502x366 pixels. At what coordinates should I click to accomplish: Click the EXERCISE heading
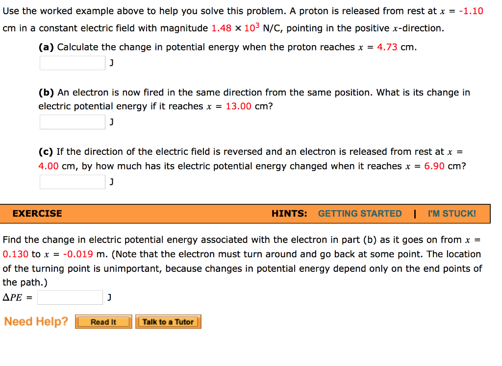point(37,213)
